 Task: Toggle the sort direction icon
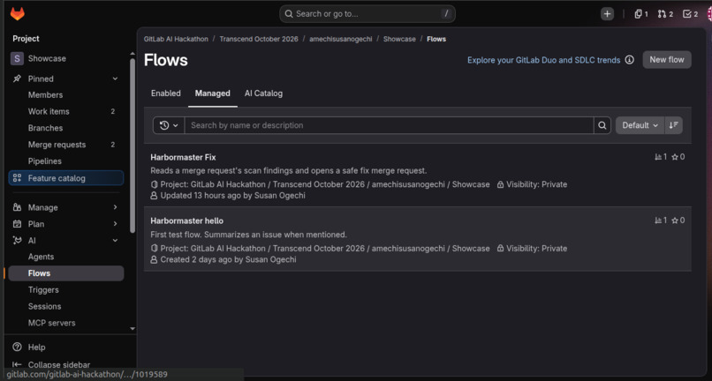(673, 125)
